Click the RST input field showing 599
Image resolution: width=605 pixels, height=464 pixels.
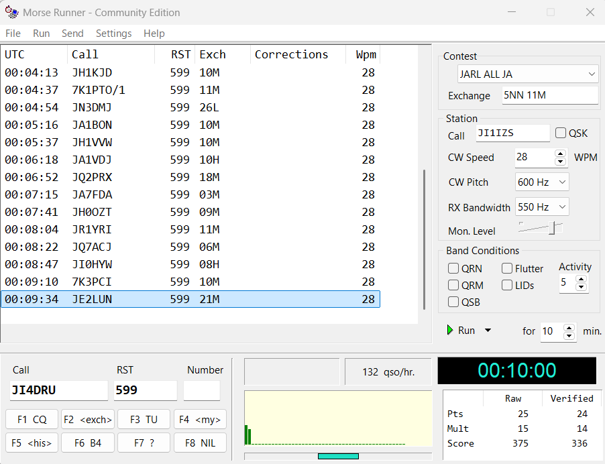(146, 390)
